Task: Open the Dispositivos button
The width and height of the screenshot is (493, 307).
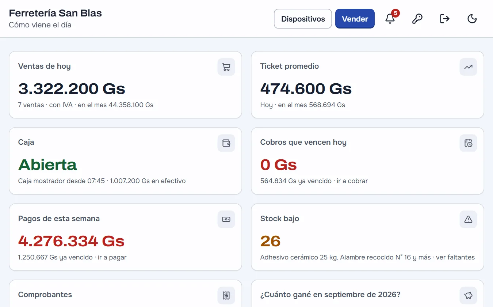Action: [303, 19]
